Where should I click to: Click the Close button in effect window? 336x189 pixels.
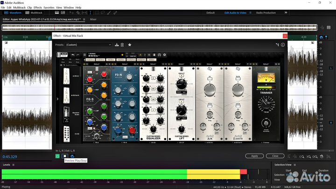tap(275, 156)
